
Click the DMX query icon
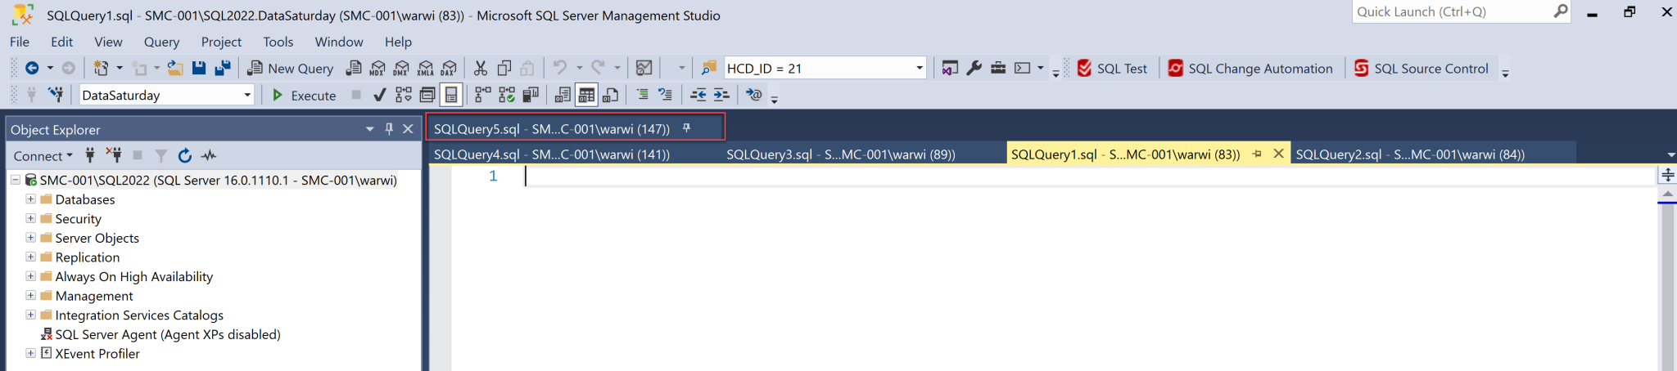(x=401, y=69)
